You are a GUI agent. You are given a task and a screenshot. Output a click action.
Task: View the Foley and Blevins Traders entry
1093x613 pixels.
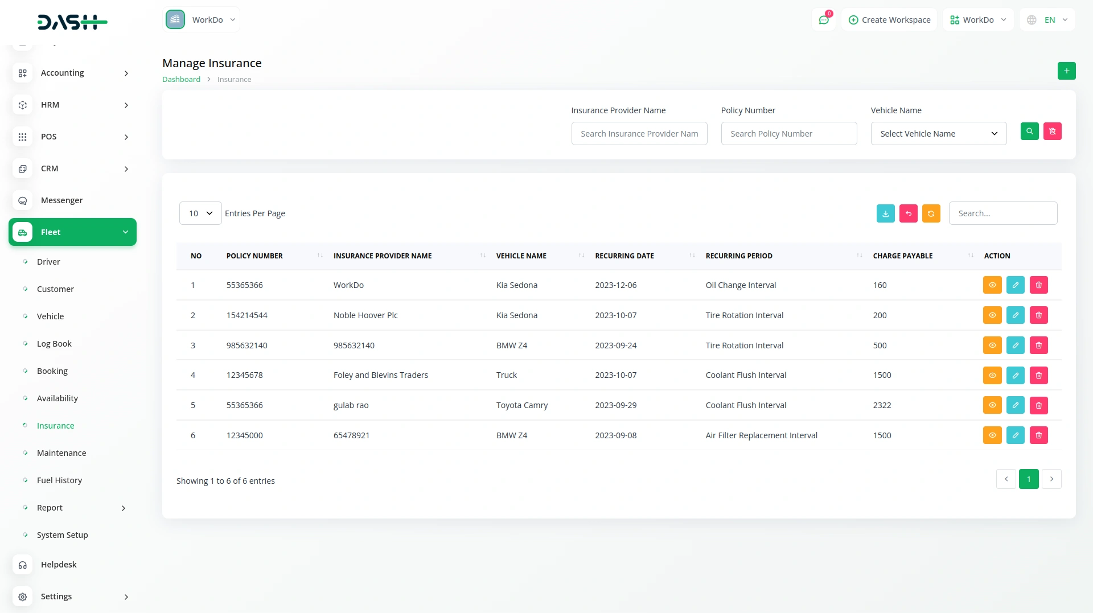pos(992,375)
